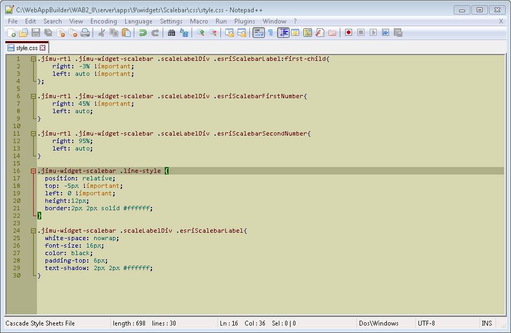Collapse the code block at line 1

pos(33,59)
